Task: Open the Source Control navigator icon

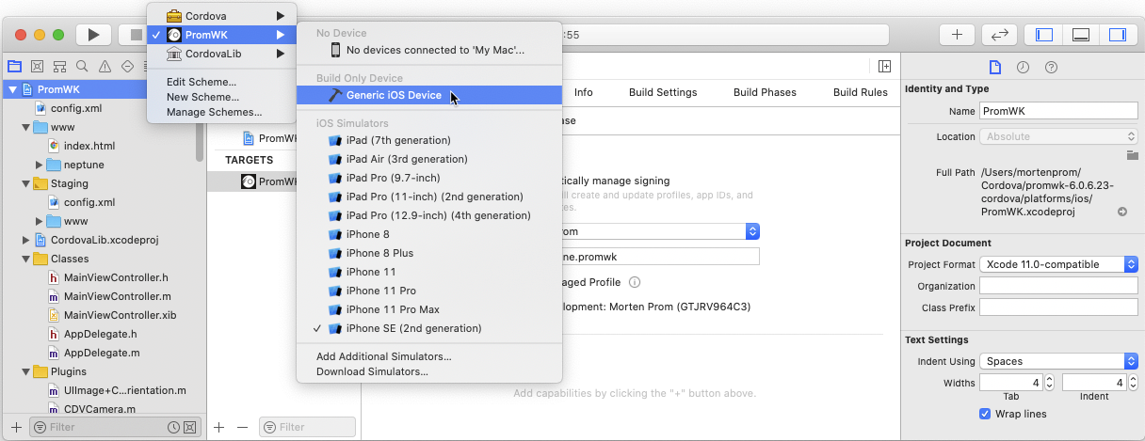Action: click(x=37, y=66)
